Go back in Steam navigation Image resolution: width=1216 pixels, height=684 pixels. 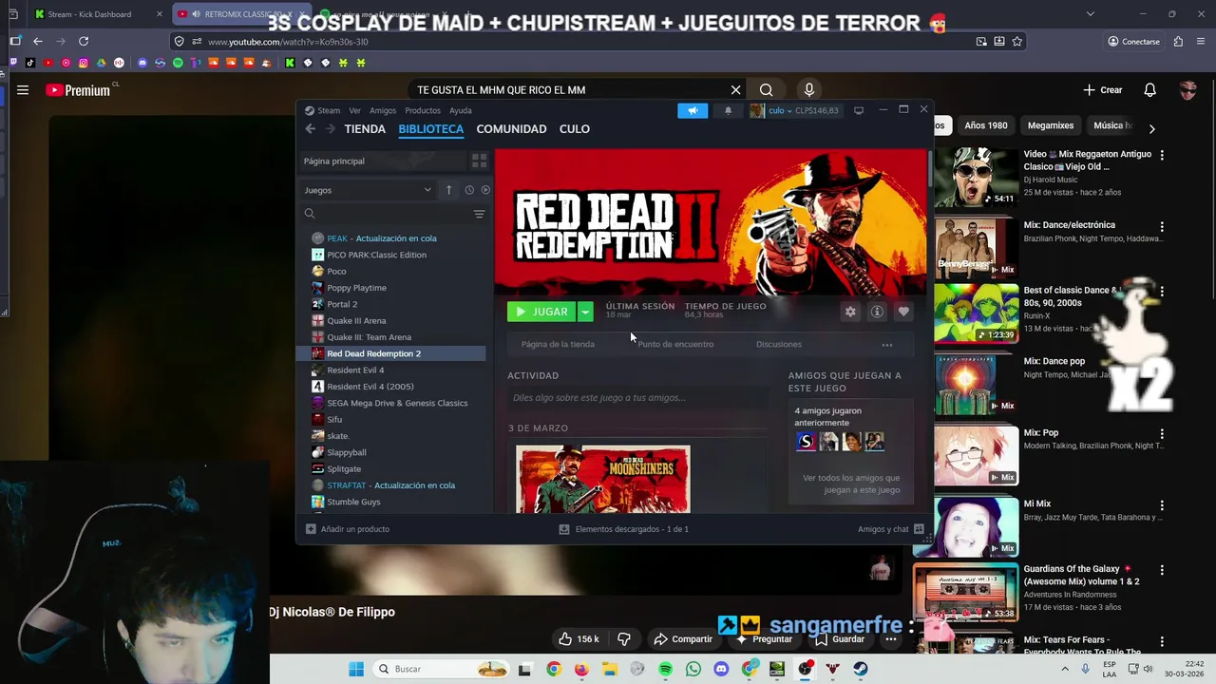[311, 129]
